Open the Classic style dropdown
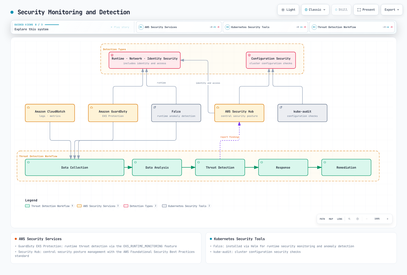Image resolution: width=407 pixels, height=275 pixels. [x=315, y=10]
